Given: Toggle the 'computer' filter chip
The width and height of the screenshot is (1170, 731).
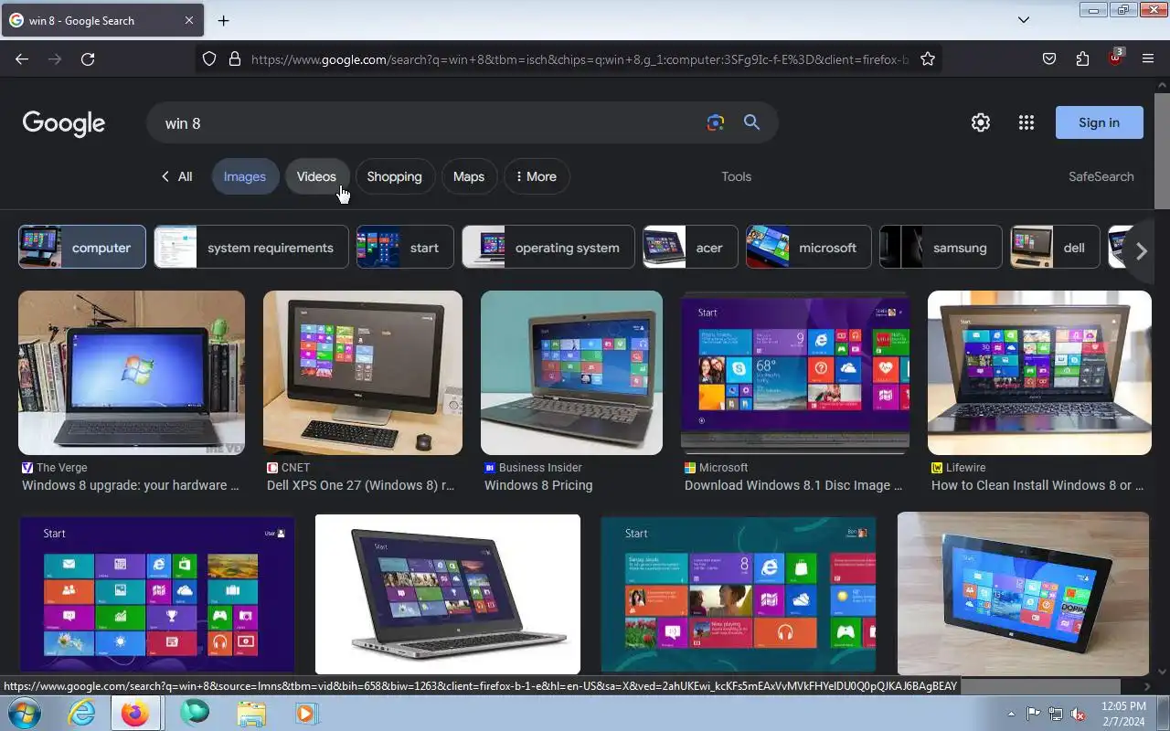Looking at the screenshot, I should (82, 247).
